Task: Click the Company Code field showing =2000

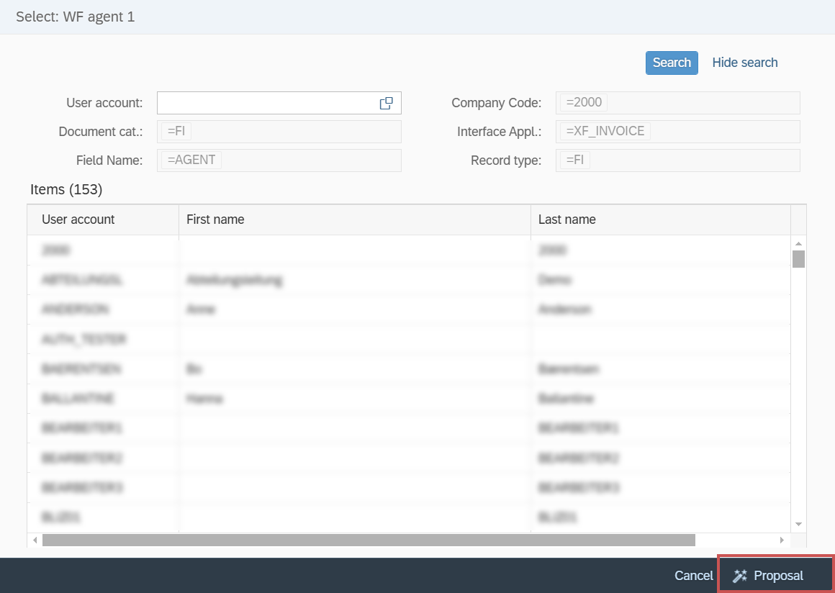Action: pyautogui.click(x=677, y=103)
